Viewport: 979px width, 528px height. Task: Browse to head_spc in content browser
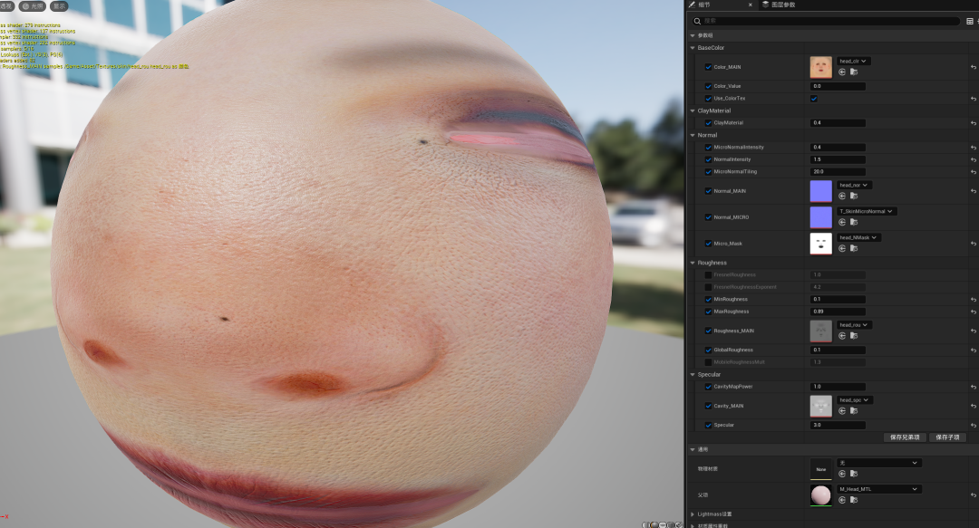pyautogui.click(x=854, y=410)
